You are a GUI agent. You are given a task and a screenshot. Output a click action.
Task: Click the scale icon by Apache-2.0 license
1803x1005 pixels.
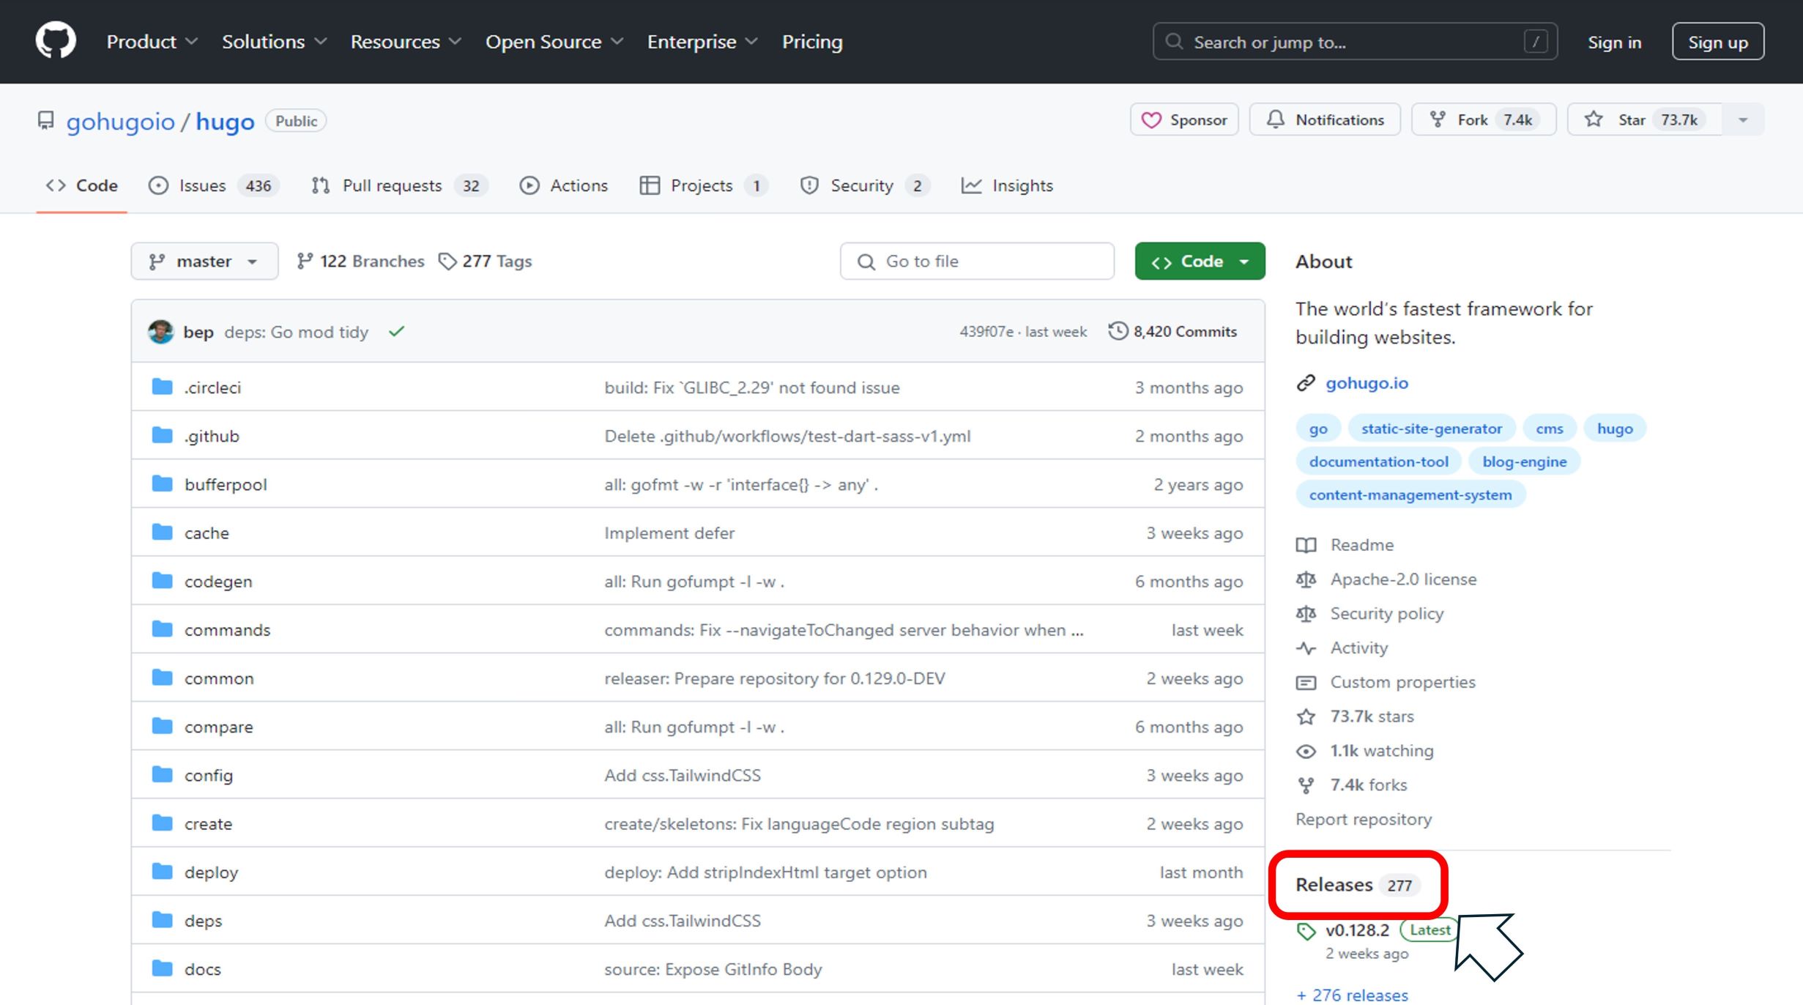coord(1306,579)
